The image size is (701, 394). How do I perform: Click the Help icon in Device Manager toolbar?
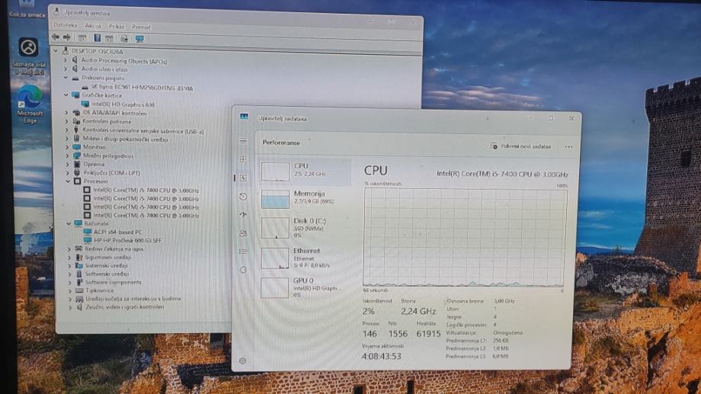pyautogui.click(x=97, y=38)
